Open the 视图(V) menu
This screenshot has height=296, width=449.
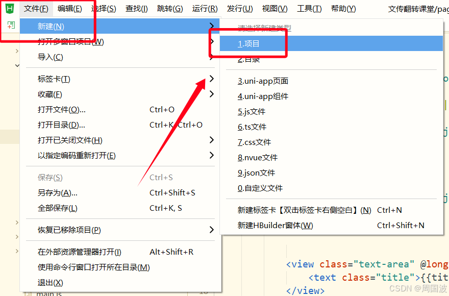coord(275,9)
